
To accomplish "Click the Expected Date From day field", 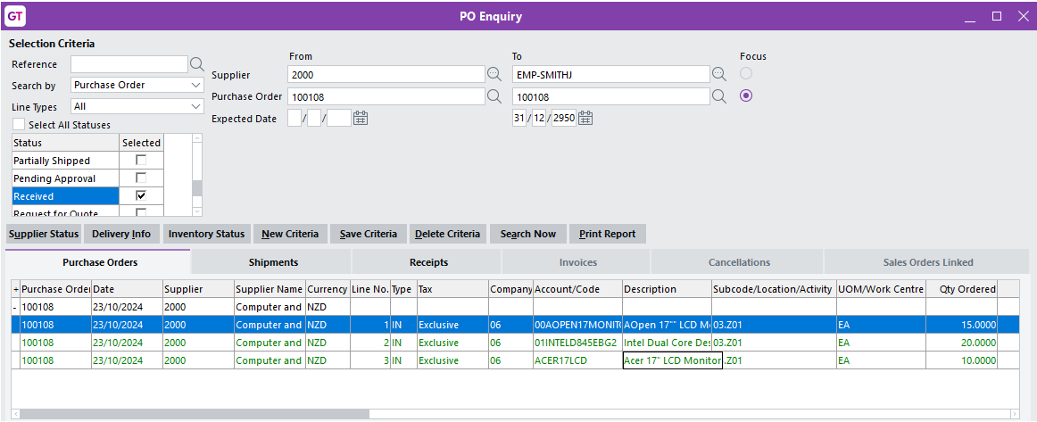I will [295, 119].
